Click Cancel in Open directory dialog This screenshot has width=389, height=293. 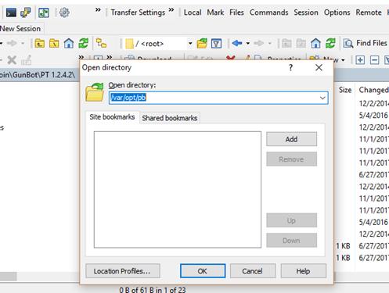click(x=252, y=271)
